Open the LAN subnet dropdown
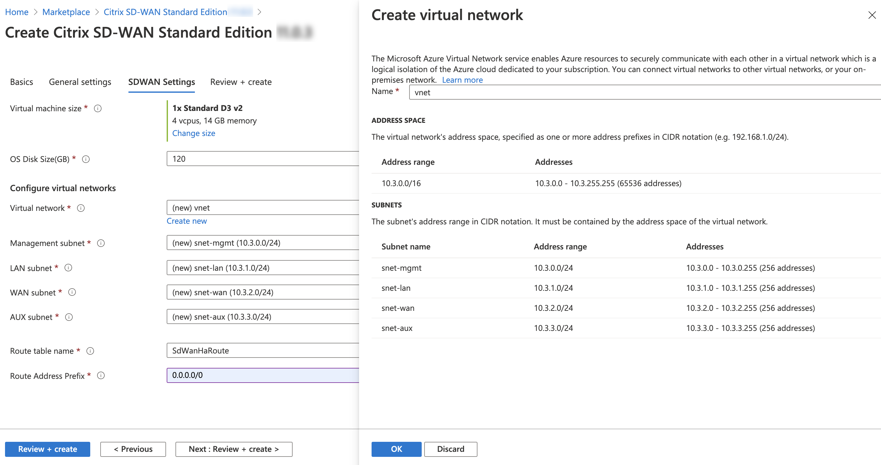881x465 pixels. (x=263, y=268)
